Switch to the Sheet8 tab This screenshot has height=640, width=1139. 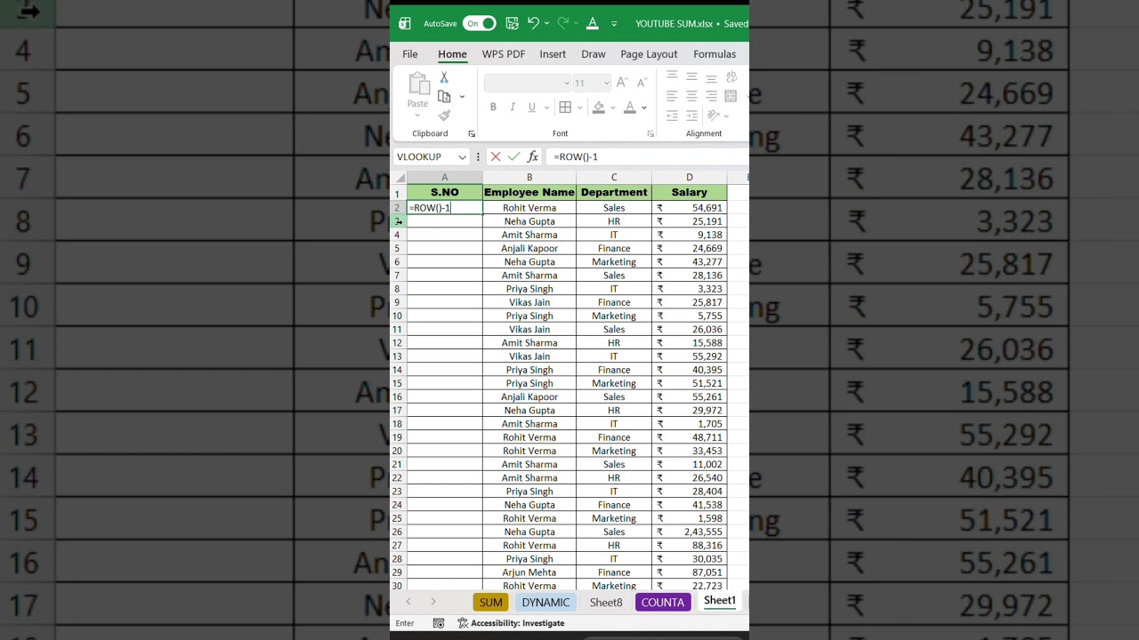pyautogui.click(x=606, y=603)
